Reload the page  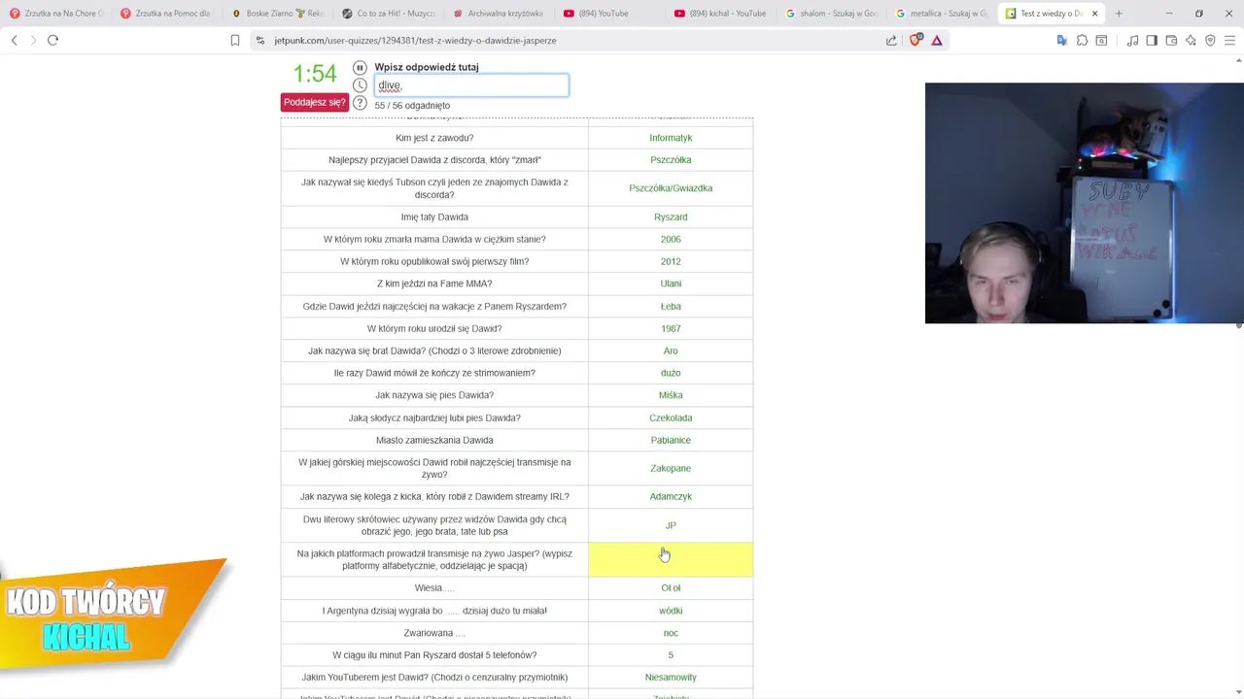click(52, 40)
